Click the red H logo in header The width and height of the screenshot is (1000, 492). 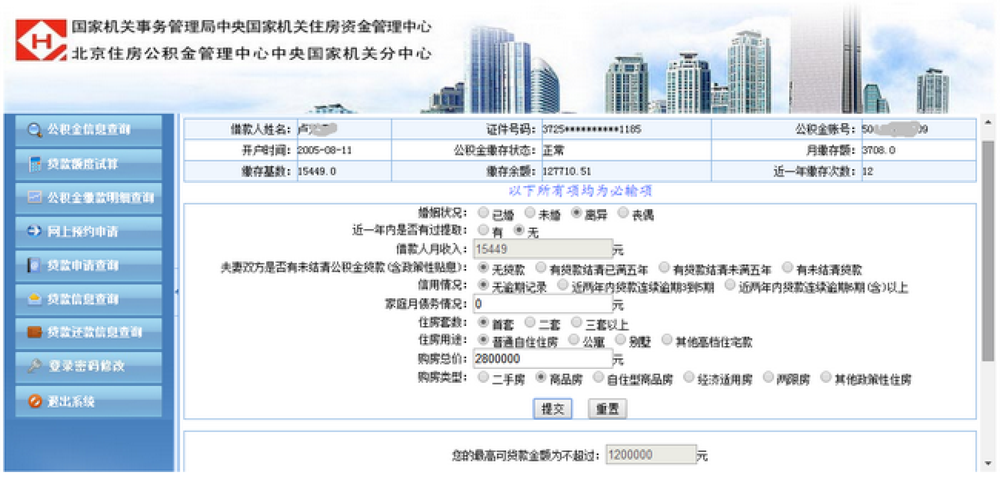tap(41, 40)
